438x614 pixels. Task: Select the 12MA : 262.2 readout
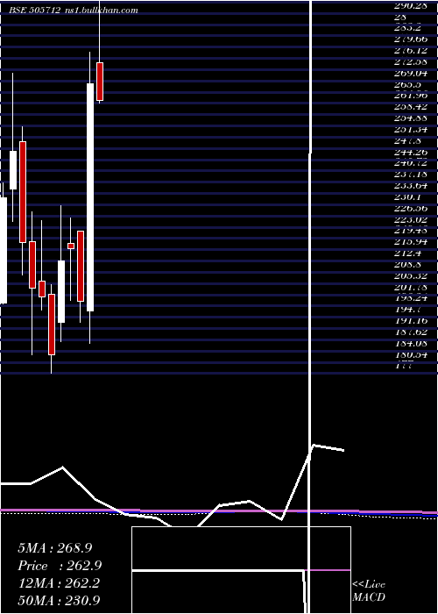(59, 583)
